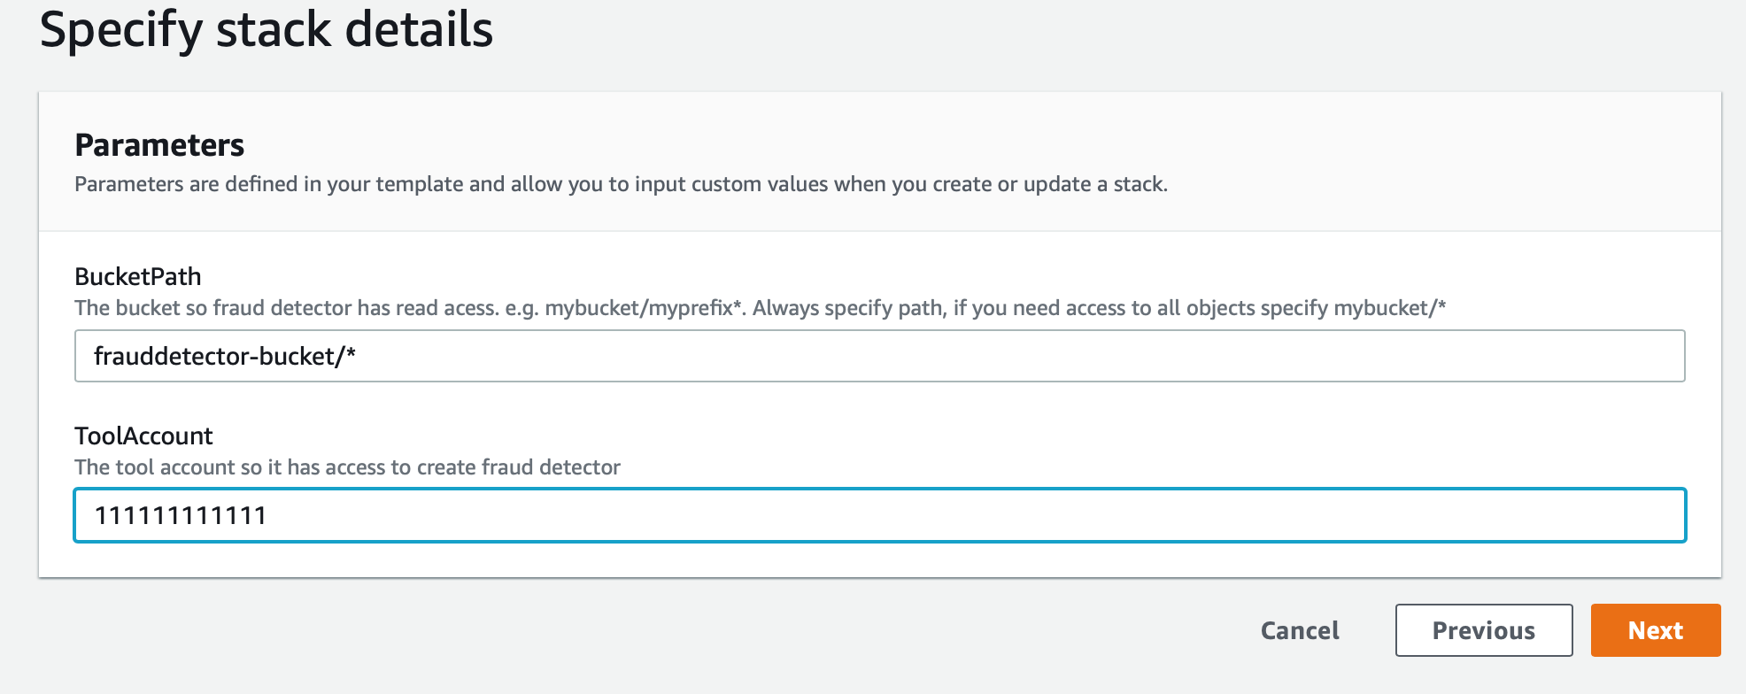Screen dimensions: 1746x694
Task: Focus the BucketPath input field
Action: (x=879, y=356)
